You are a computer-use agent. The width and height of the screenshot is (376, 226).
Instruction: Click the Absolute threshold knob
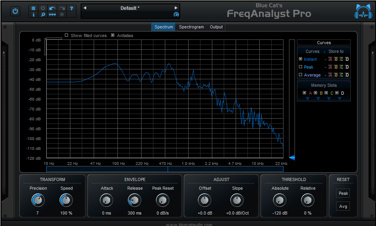(280, 200)
